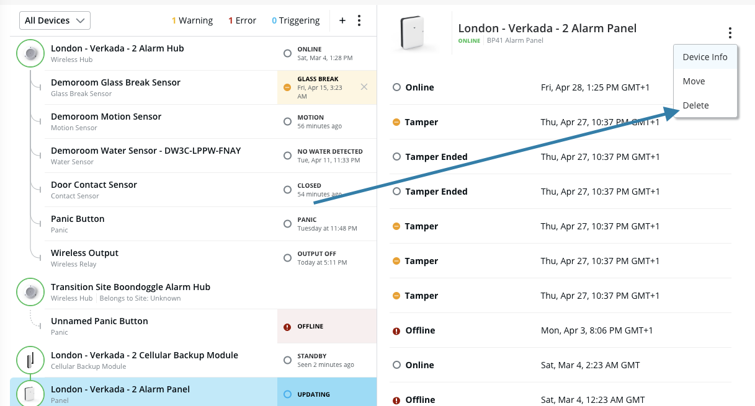This screenshot has width=755, height=406.
Task: Click the plus icon to add device
Action: [342, 20]
